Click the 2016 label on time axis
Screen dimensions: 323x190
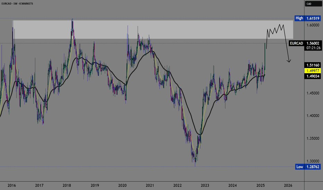point(11,186)
